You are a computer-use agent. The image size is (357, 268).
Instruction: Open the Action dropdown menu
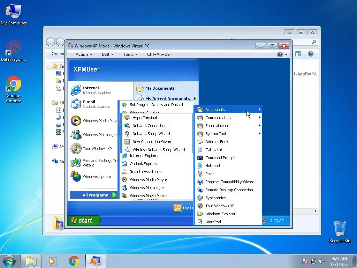tap(84, 54)
